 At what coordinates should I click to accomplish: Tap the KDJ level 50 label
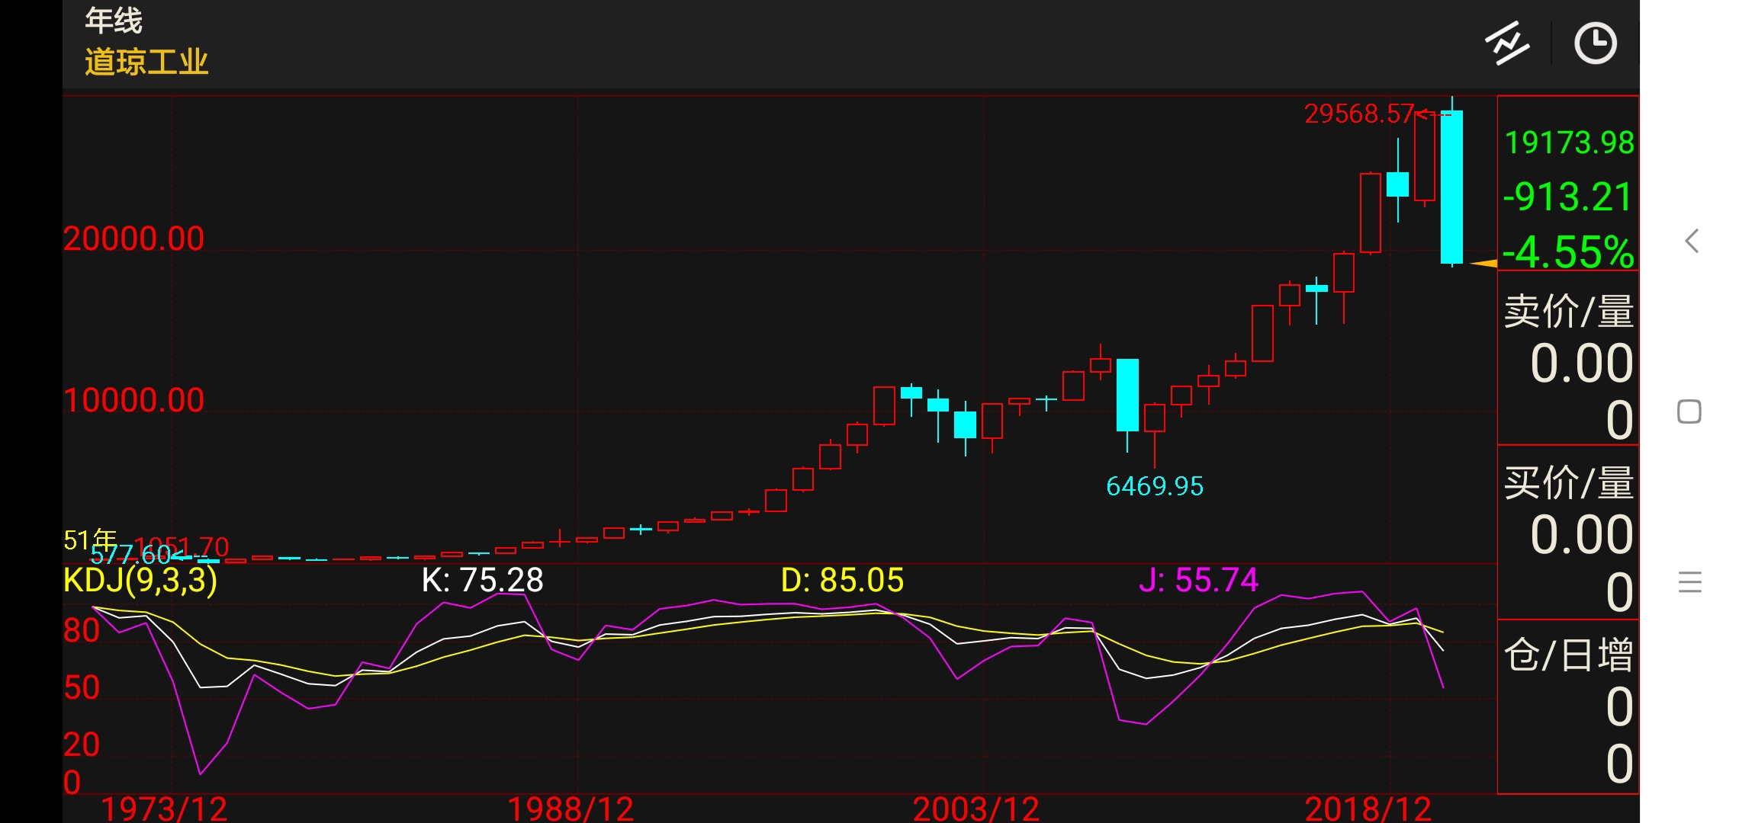(82, 688)
